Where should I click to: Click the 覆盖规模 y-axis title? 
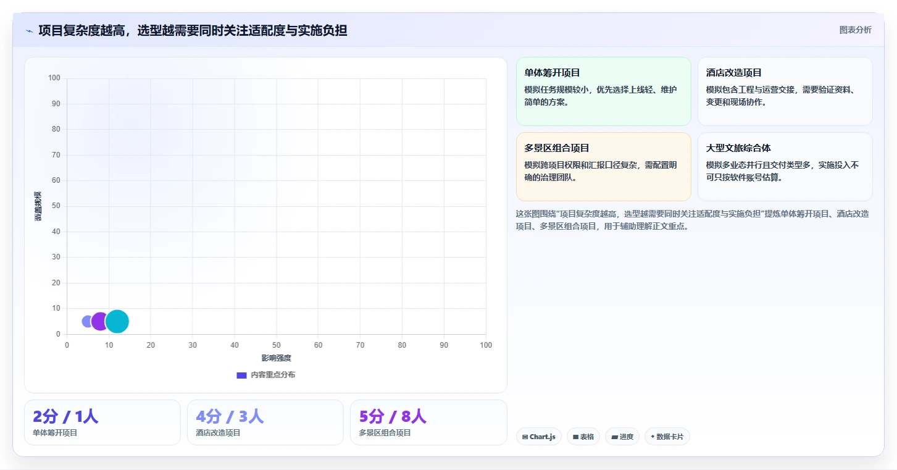(x=38, y=206)
